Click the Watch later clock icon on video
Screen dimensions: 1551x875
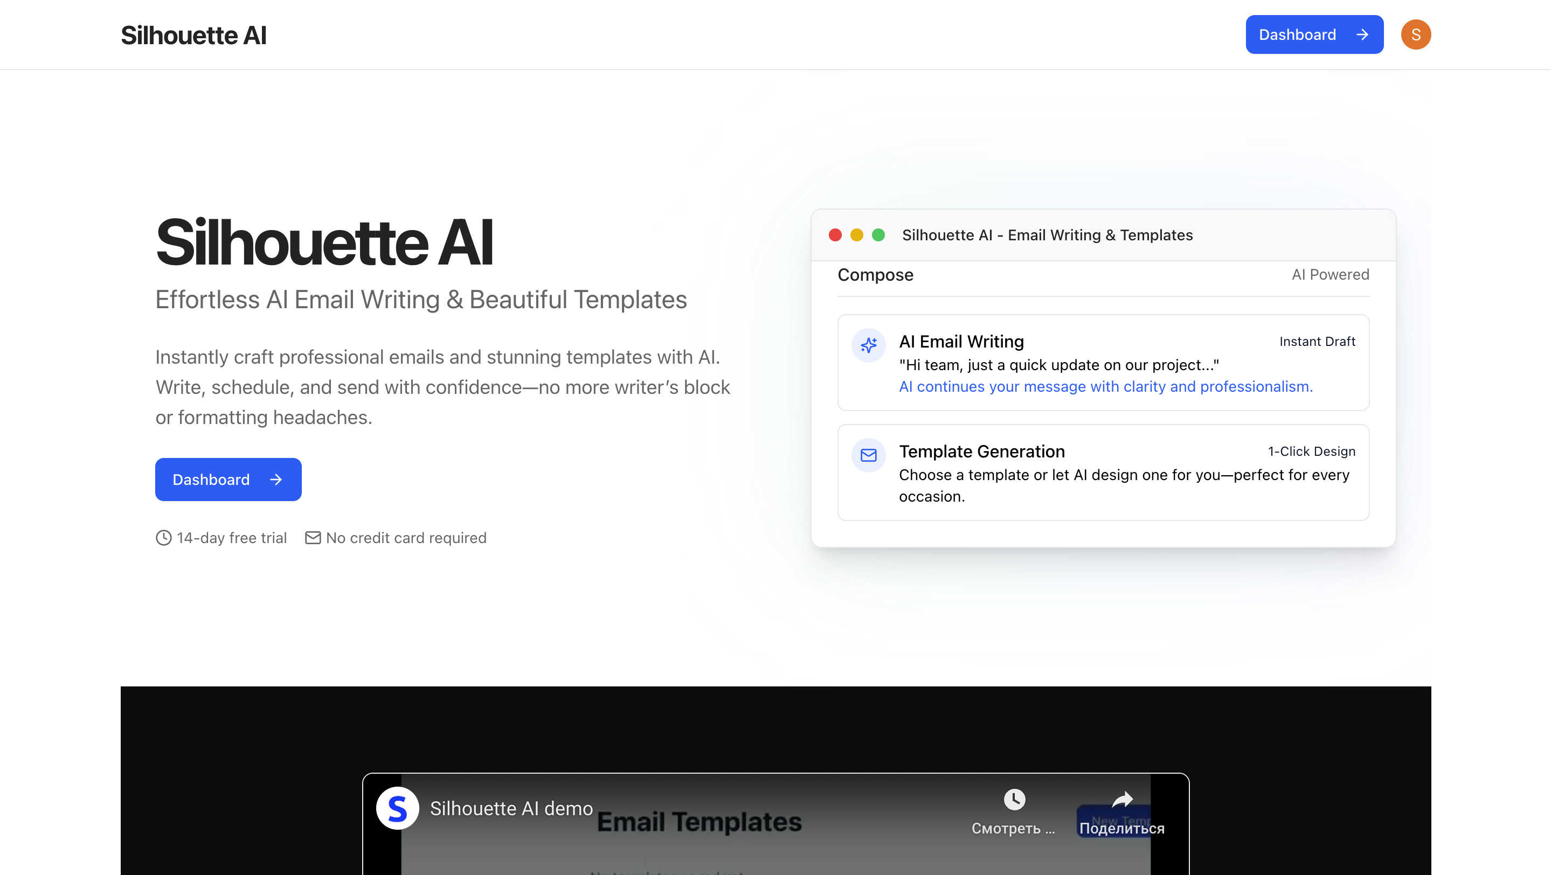pyautogui.click(x=1014, y=800)
